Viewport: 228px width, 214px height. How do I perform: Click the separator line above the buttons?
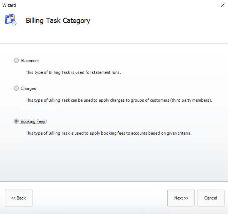[x=114, y=182]
